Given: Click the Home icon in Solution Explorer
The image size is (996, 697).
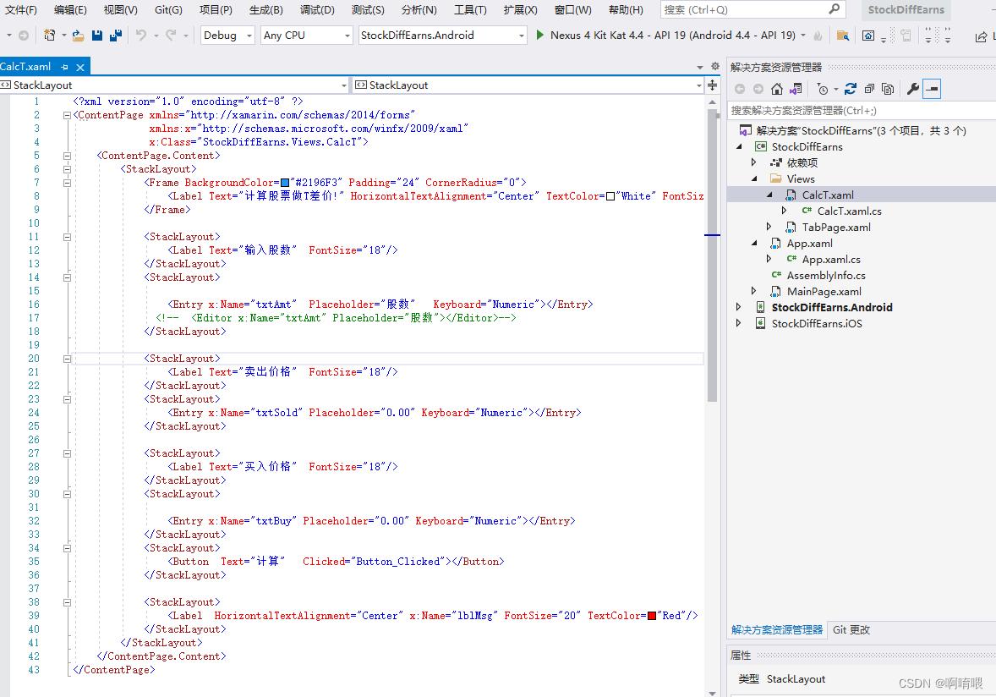Looking at the screenshot, I should (x=777, y=89).
